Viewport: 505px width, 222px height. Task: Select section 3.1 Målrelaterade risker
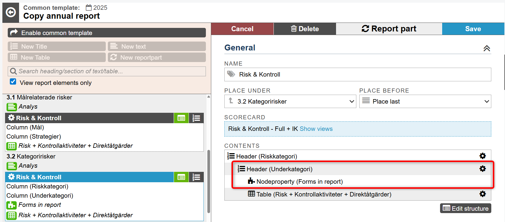[39, 97]
